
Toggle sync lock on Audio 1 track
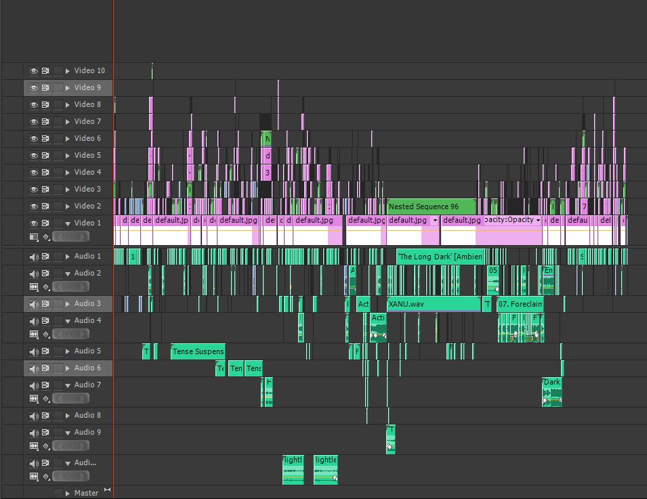[45, 257]
